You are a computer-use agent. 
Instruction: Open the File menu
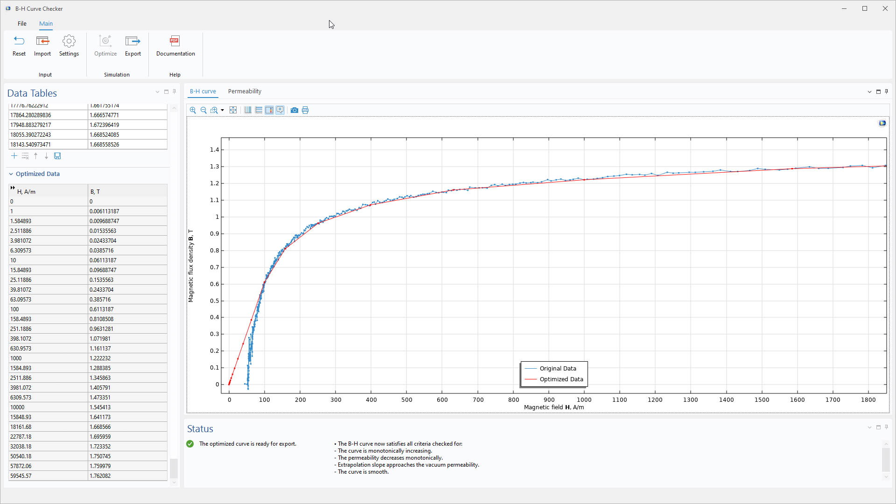coord(21,23)
